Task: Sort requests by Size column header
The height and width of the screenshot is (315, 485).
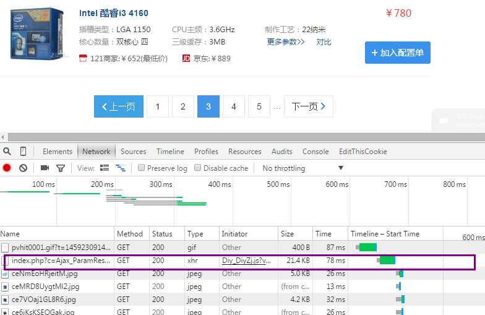Action: click(296, 234)
